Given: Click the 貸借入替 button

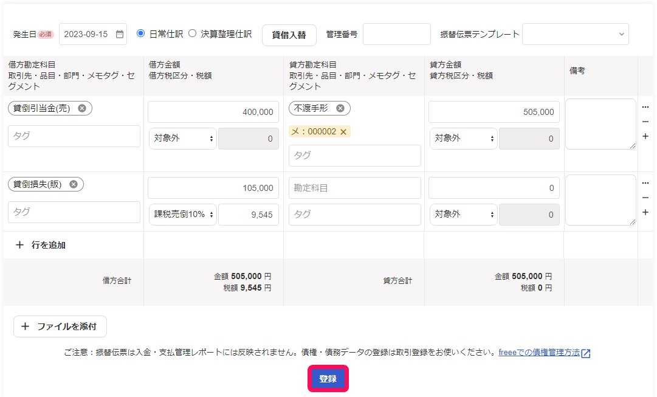Looking at the screenshot, I should 289,35.
